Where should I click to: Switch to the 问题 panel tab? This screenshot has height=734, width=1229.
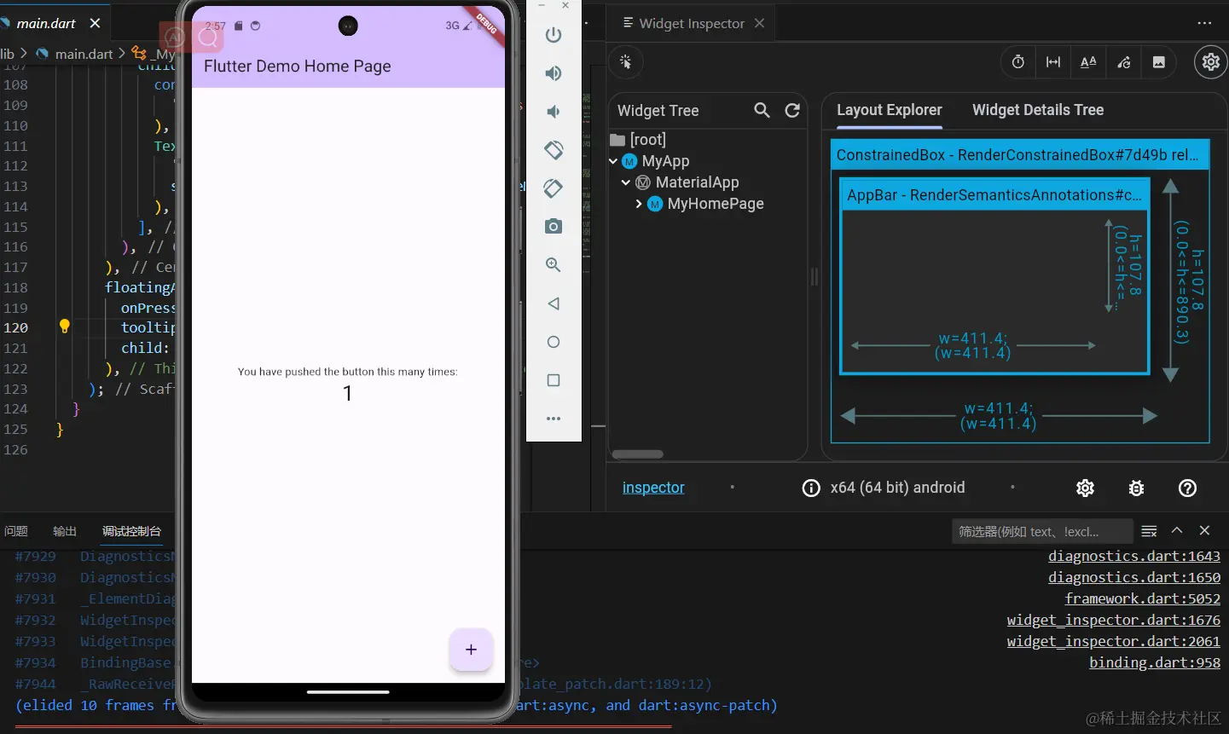[16, 531]
